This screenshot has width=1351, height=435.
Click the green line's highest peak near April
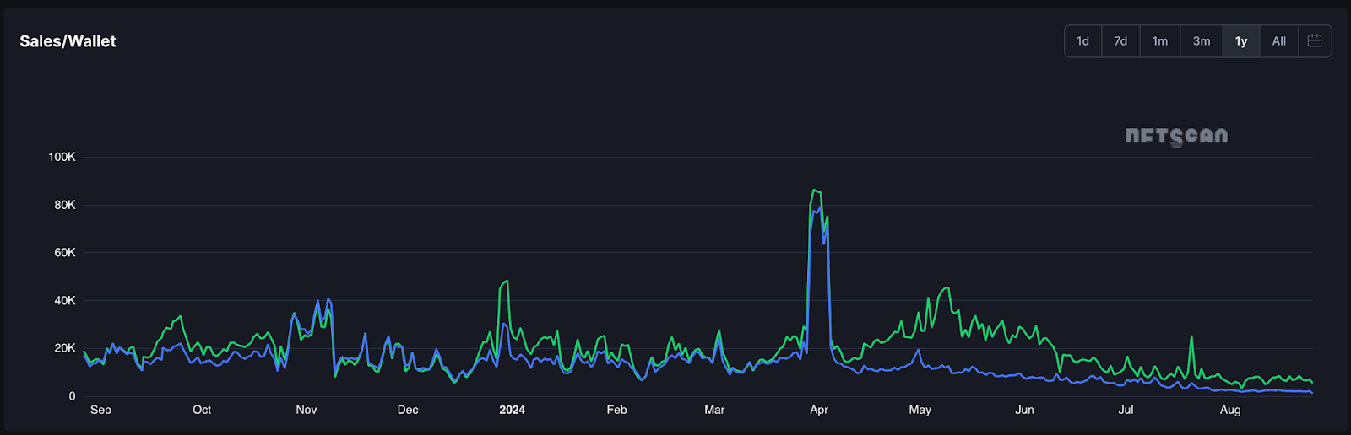point(814,191)
